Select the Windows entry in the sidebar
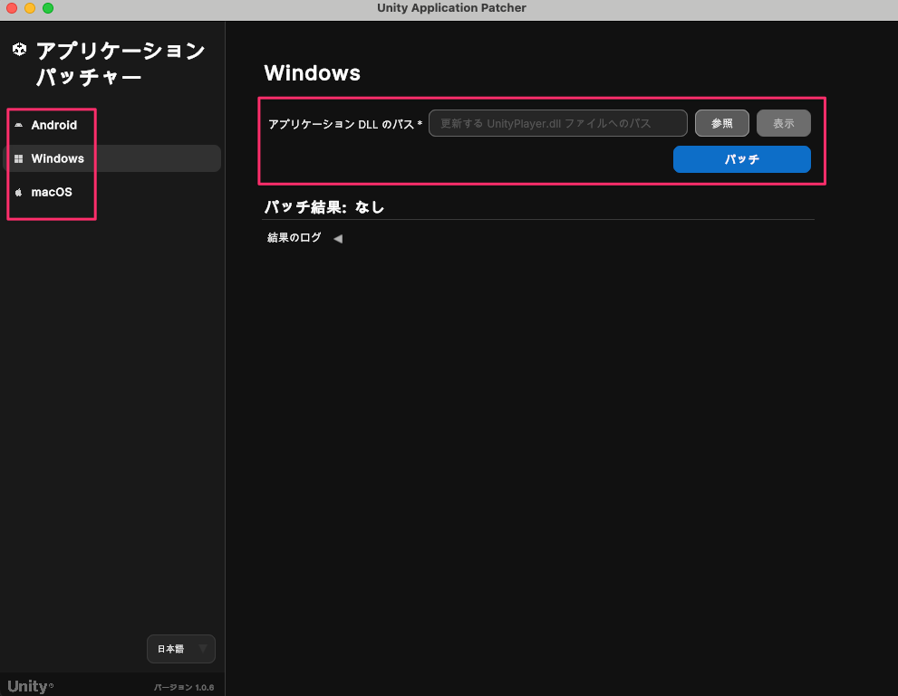 57,158
